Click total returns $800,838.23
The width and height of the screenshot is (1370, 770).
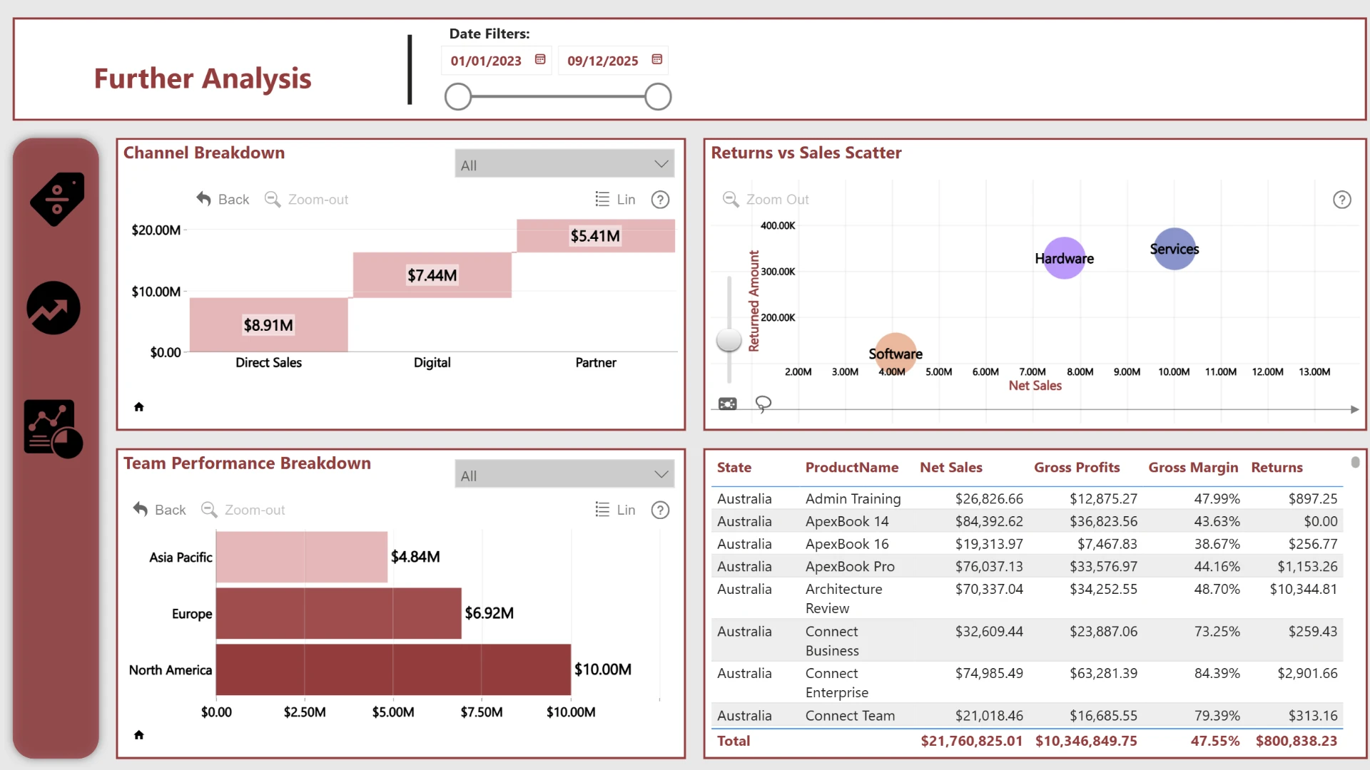coord(1297,741)
